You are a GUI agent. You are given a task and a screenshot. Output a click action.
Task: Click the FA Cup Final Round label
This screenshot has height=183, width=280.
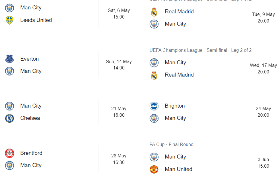171,144
